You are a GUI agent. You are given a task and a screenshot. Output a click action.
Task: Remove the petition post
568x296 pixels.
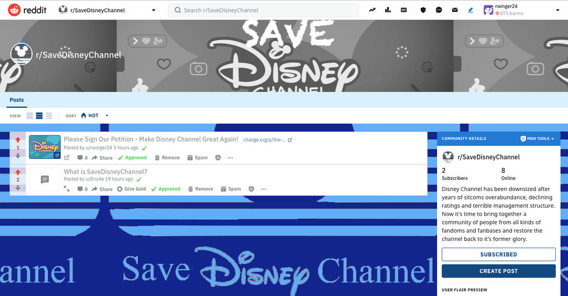(168, 158)
